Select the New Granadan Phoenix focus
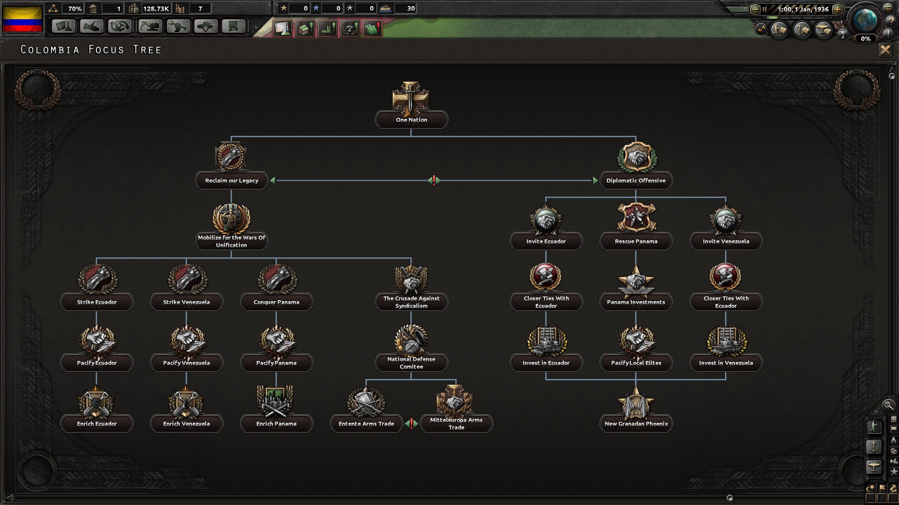This screenshot has width=899, height=505. 636,410
